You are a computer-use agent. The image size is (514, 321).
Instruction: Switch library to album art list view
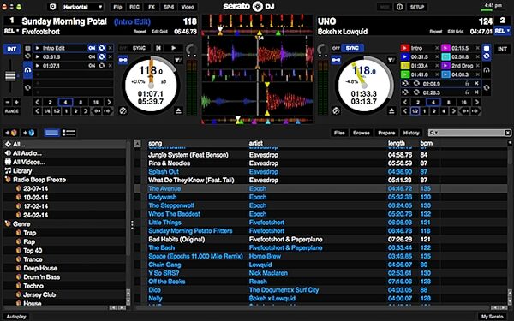click(69, 133)
